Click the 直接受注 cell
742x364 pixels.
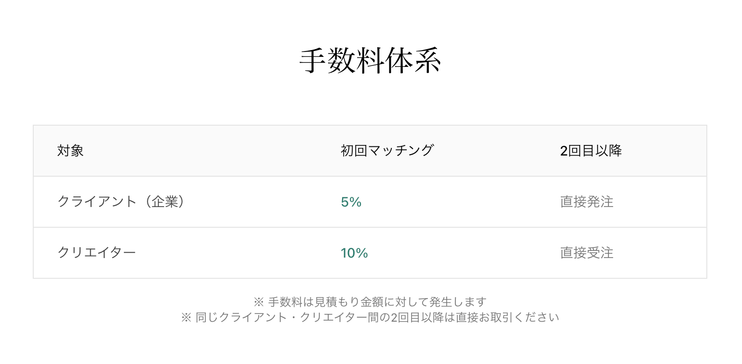(x=586, y=253)
